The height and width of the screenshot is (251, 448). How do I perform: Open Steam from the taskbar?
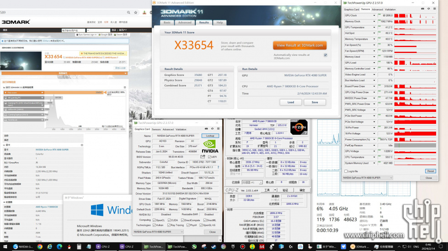[213, 246]
